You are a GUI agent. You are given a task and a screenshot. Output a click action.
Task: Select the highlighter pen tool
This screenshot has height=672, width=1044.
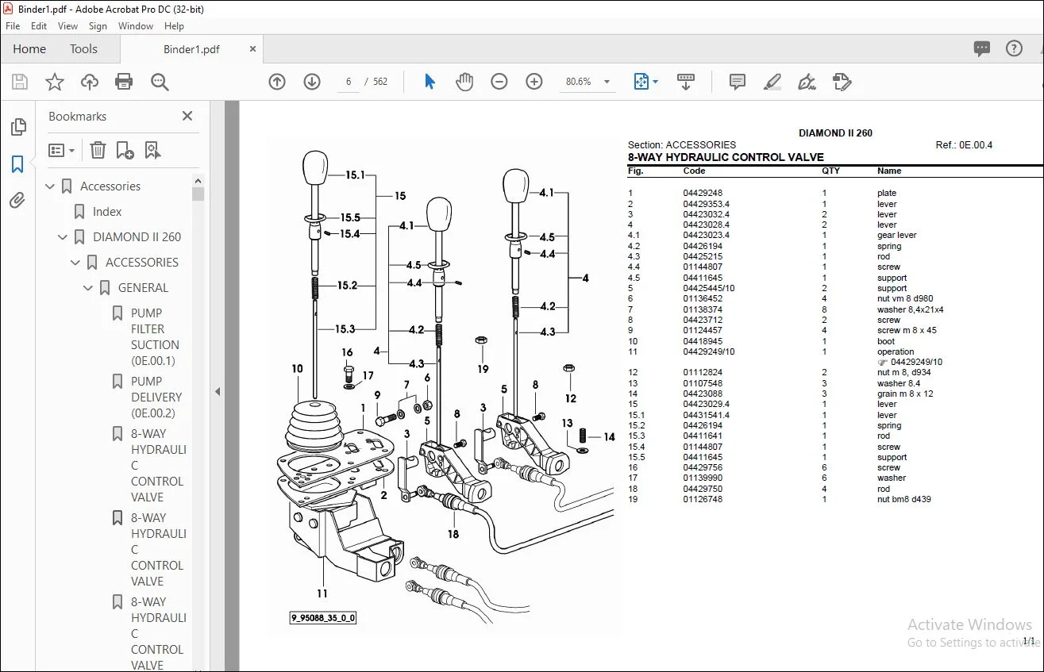click(x=772, y=82)
